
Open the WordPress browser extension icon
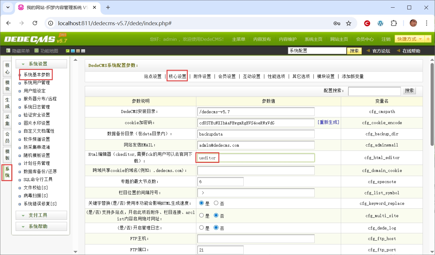380,23
